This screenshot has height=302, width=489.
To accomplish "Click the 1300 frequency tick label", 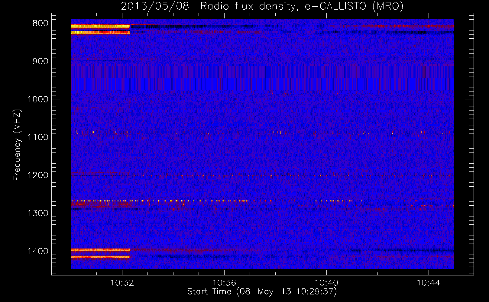I will [38, 213].
